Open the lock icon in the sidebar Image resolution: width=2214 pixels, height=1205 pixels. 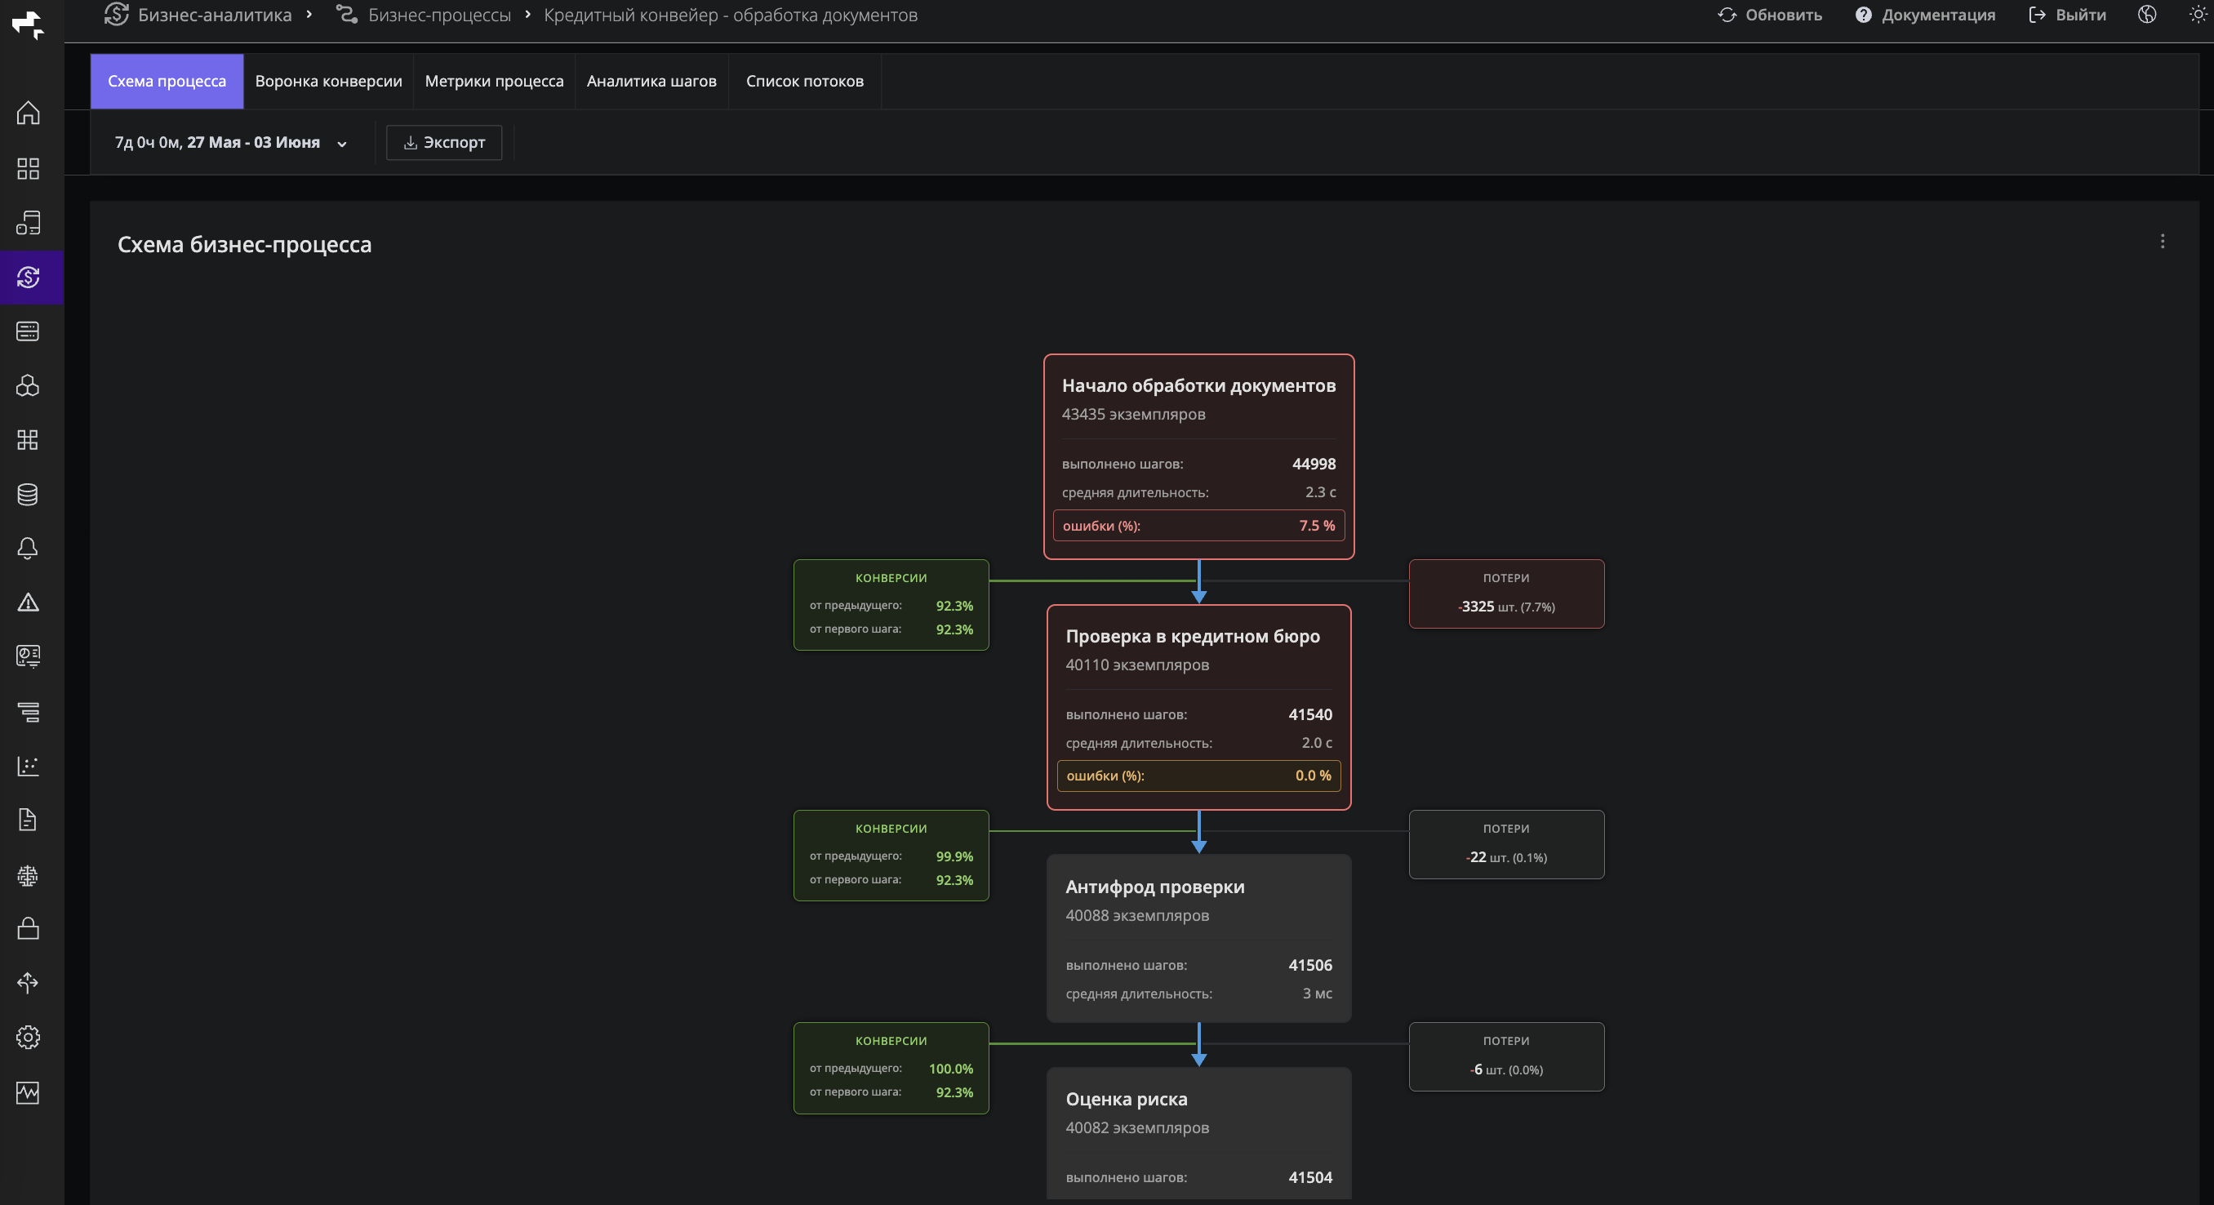click(x=29, y=928)
